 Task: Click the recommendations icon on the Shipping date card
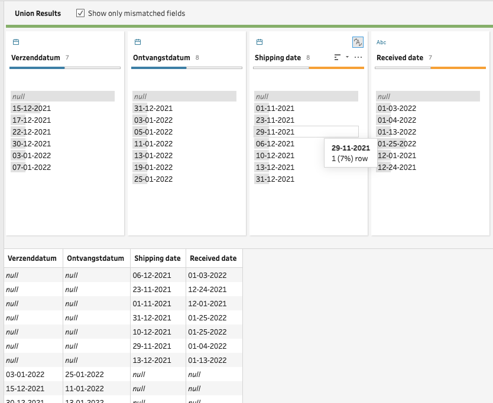click(x=358, y=42)
